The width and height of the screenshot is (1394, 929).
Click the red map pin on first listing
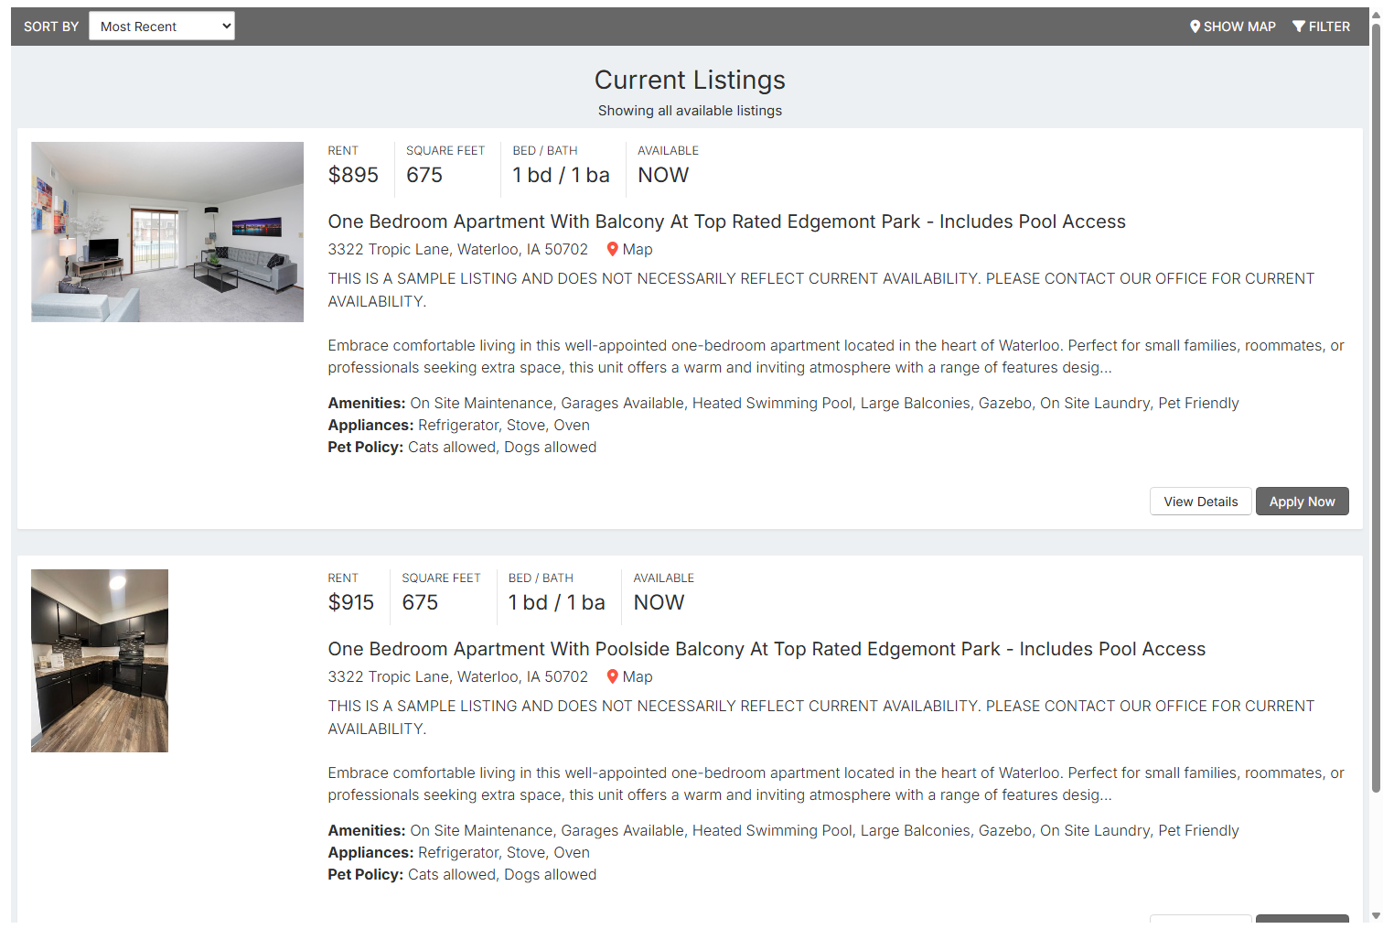tap(613, 249)
